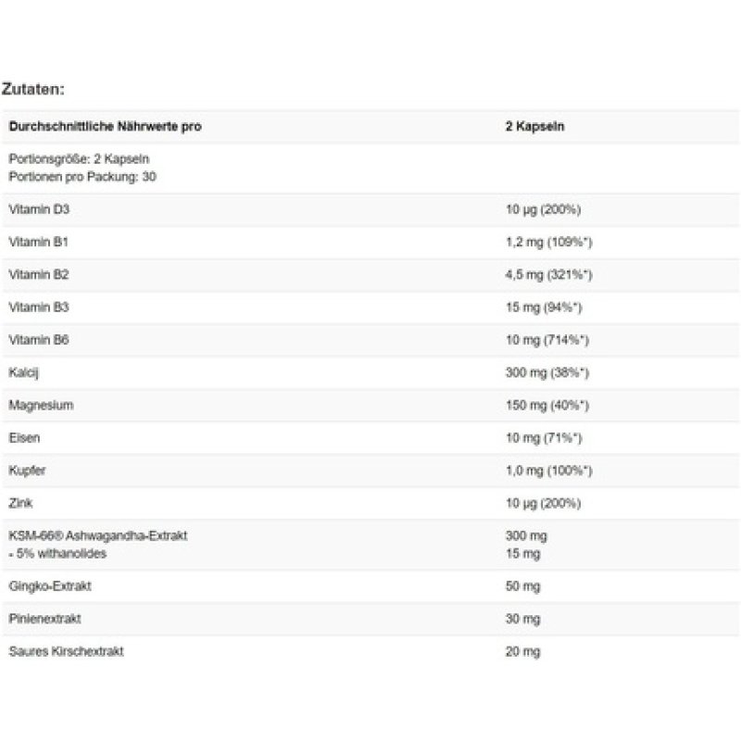Click the Eisen row label
This screenshot has height=741, width=741.
pos(23,438)
